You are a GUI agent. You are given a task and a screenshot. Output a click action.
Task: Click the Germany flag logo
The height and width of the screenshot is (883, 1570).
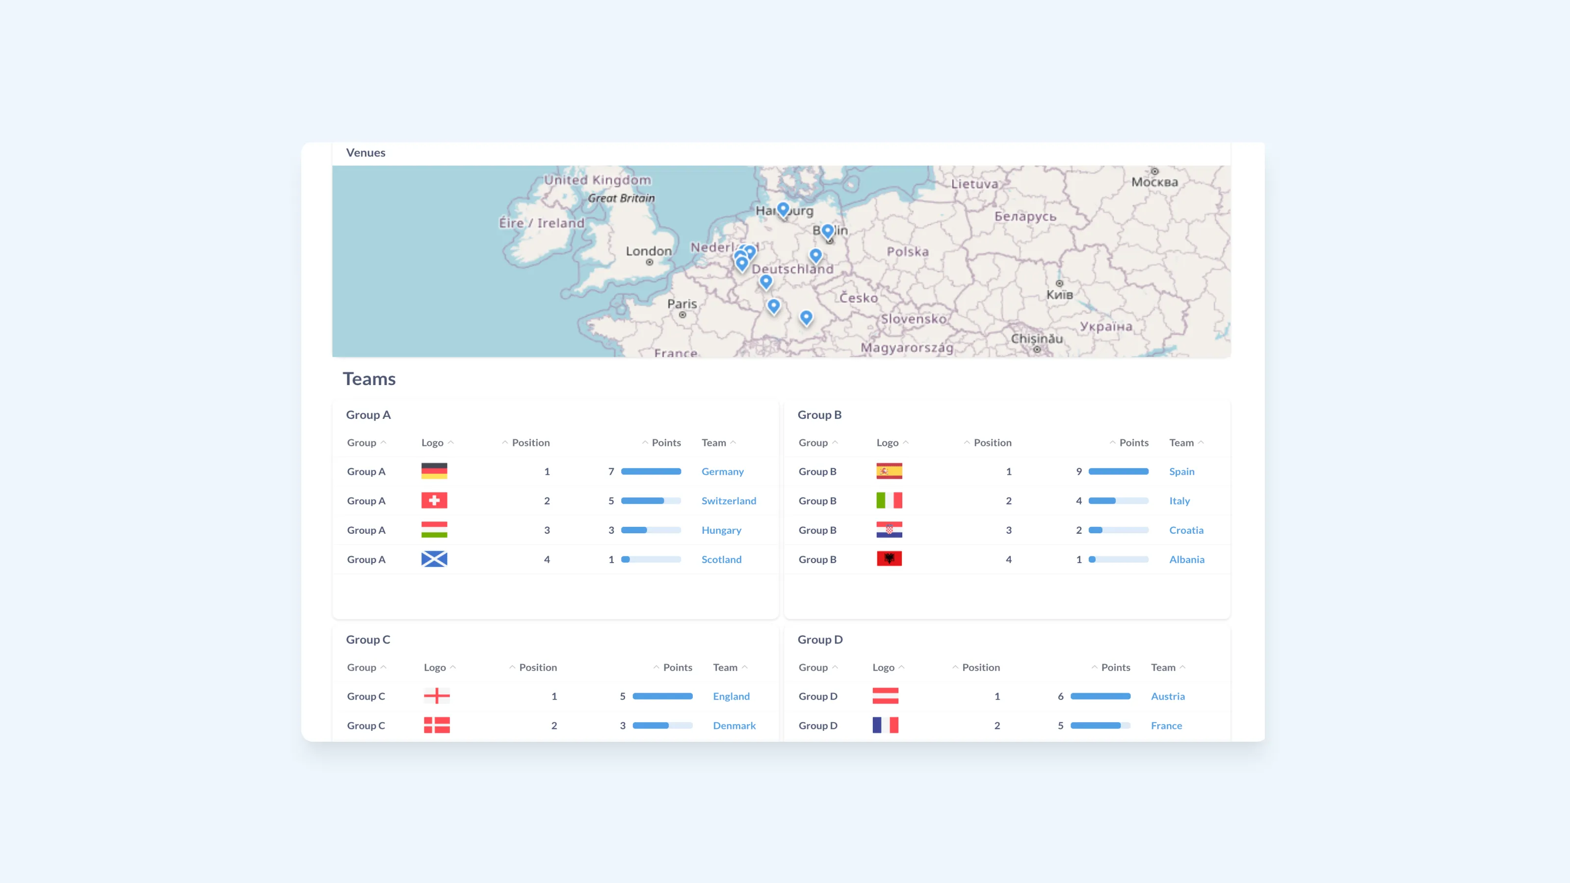point(434,471)
